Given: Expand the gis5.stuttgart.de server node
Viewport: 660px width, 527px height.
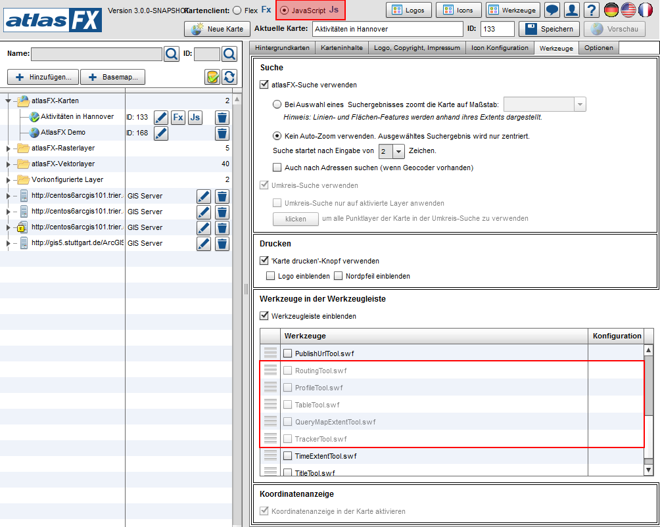Looking at the screenshot, I should 8,243.
